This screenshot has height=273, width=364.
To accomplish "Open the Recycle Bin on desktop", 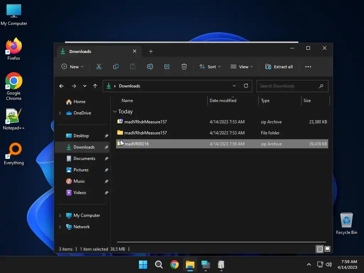I will pos(346,224).
